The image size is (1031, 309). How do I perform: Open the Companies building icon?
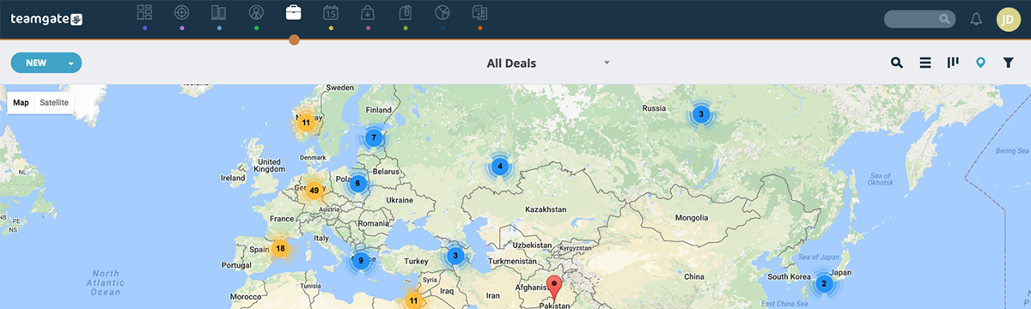pos(219,12)
